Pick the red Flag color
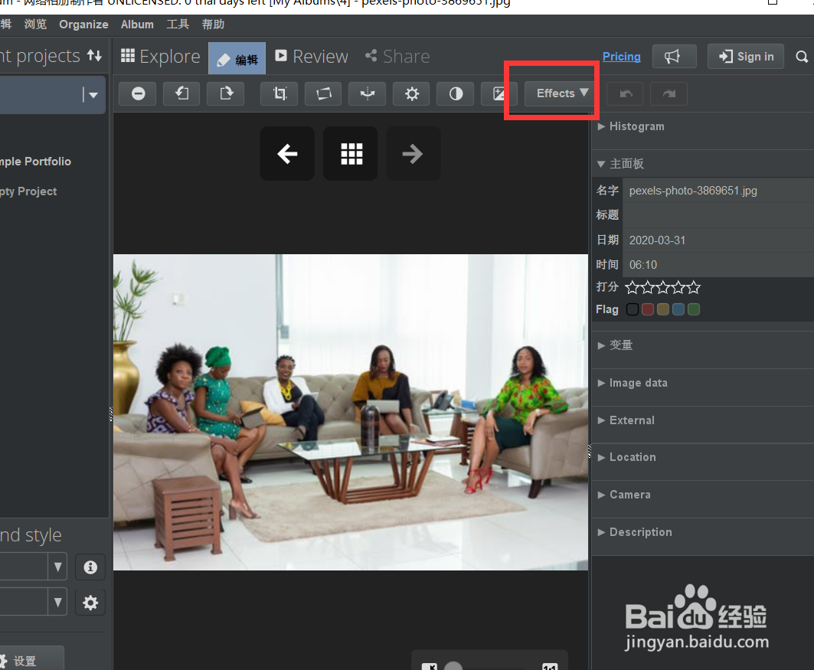The image size is (814, 670). [x=647, y=309]
